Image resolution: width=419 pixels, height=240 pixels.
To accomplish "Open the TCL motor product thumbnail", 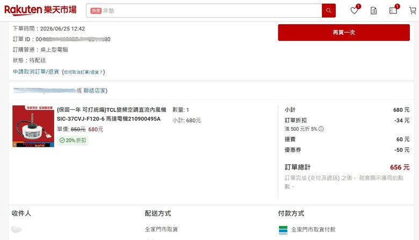I will click(x=33, y=126).
